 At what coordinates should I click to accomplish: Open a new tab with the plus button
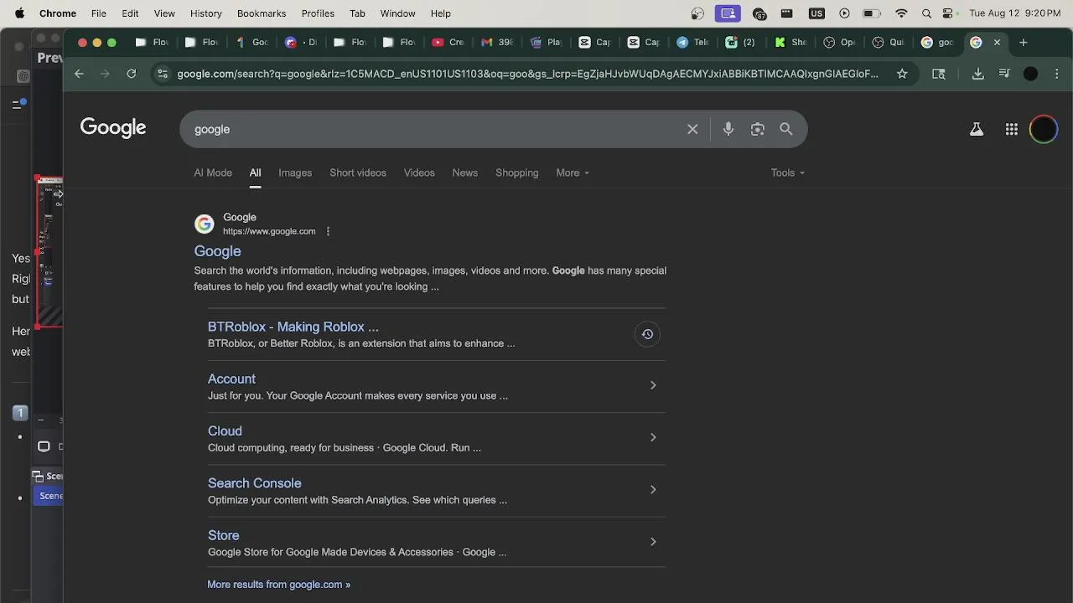pyautogui.click(x=1024, y=42)
